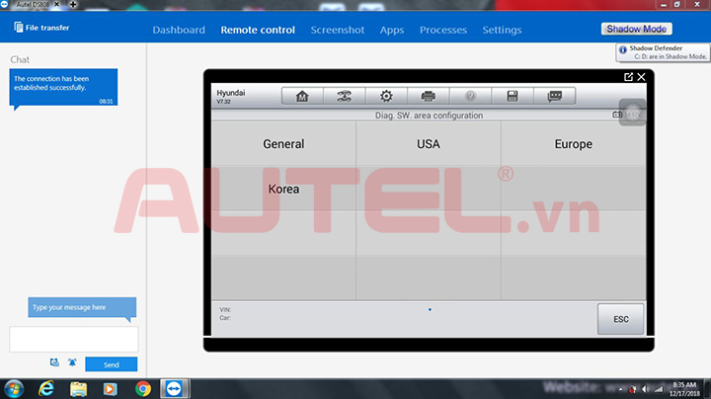
Task: Click the chat alarm nudge icon
Action: coord(72,362)
